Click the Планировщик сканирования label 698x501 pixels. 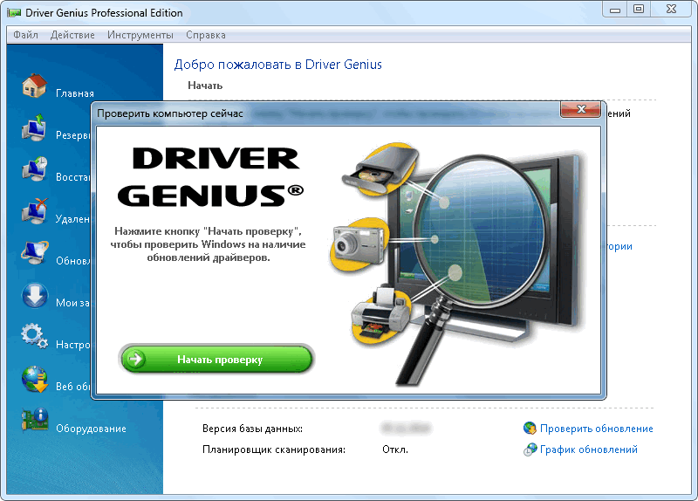click(274, 450)
